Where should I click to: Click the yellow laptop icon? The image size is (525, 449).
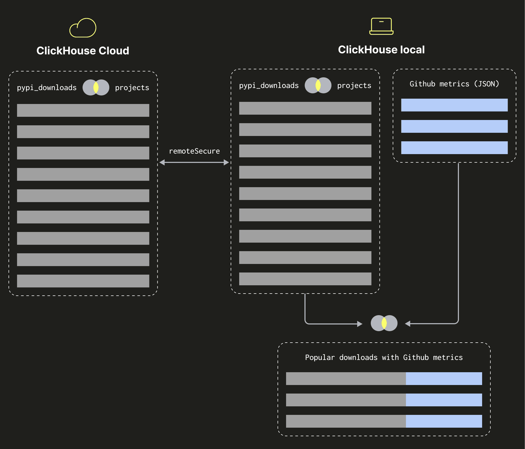pos(381,26)
